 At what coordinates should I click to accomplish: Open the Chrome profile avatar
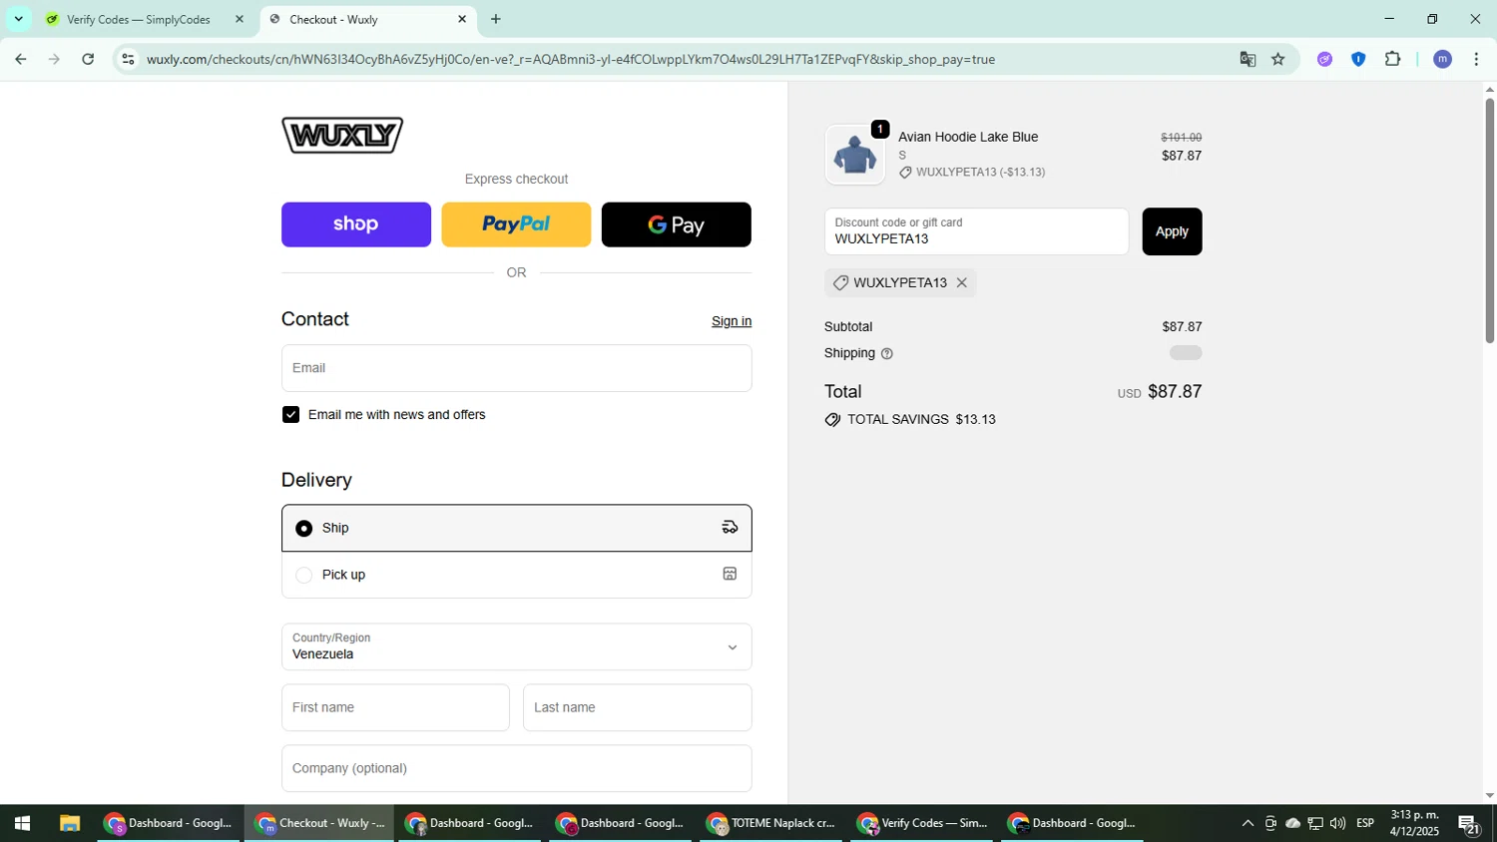click(x=1442, y=60)
